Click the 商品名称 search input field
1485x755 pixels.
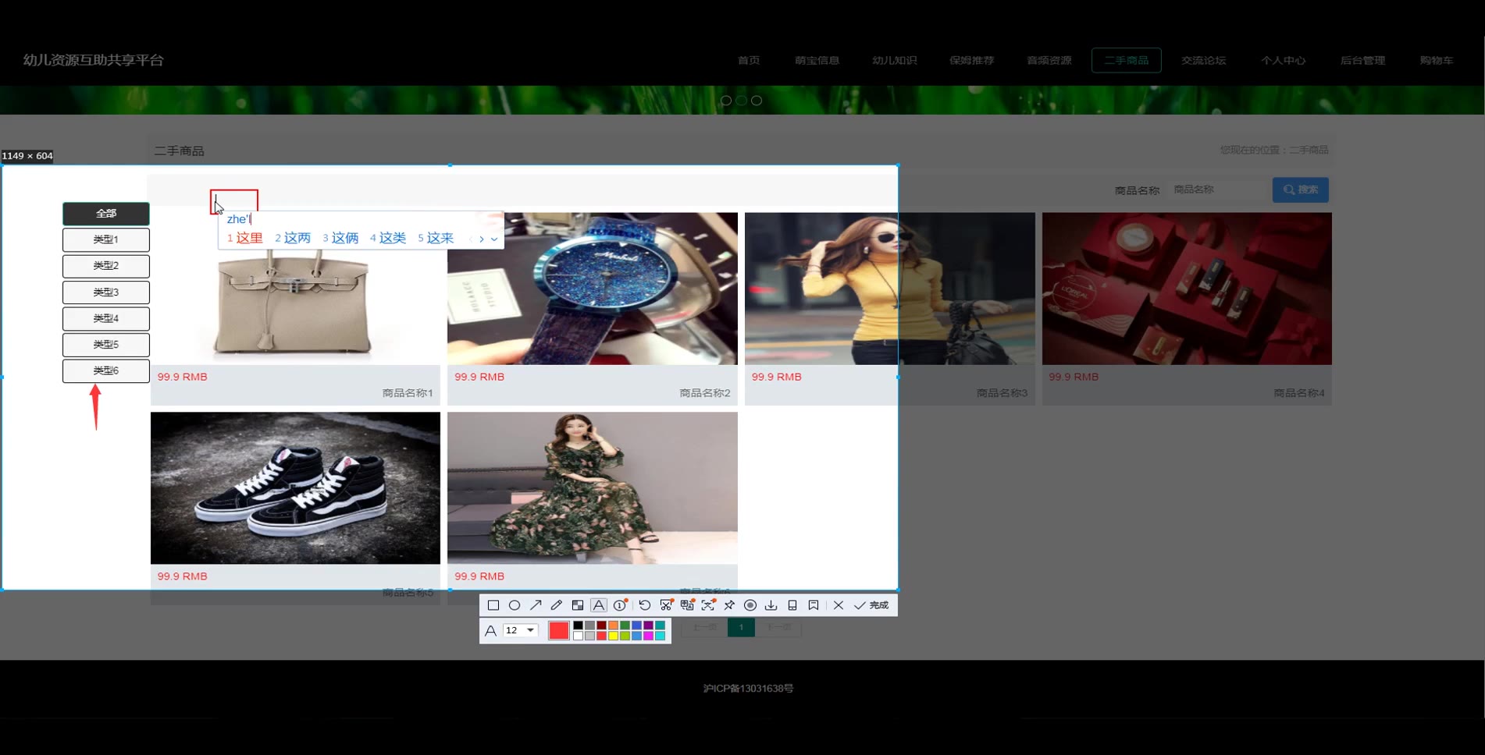(x=1216, y=190)
